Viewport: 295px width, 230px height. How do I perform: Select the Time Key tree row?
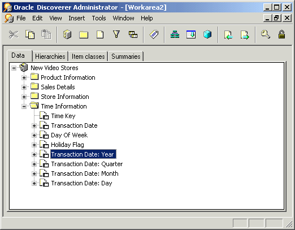63,116
